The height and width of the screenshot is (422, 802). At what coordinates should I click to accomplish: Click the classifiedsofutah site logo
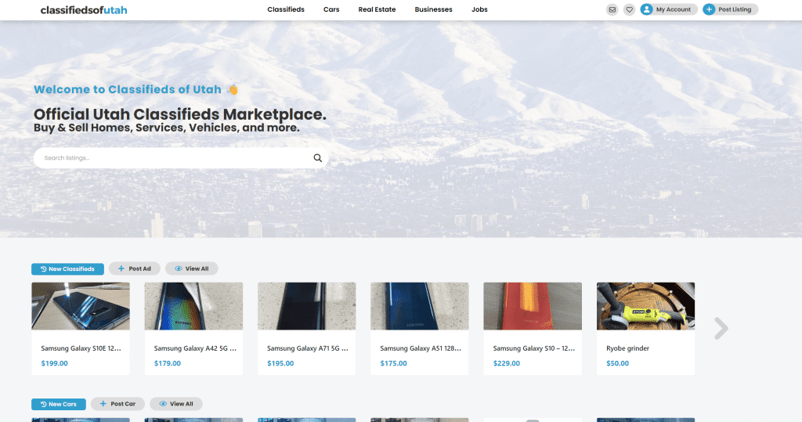tap(84, 10)
